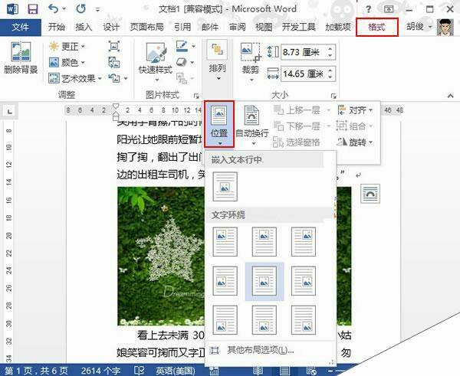Redo with the circular arrow icon
This screenshot has height=376, width=460.
point(81,8)
